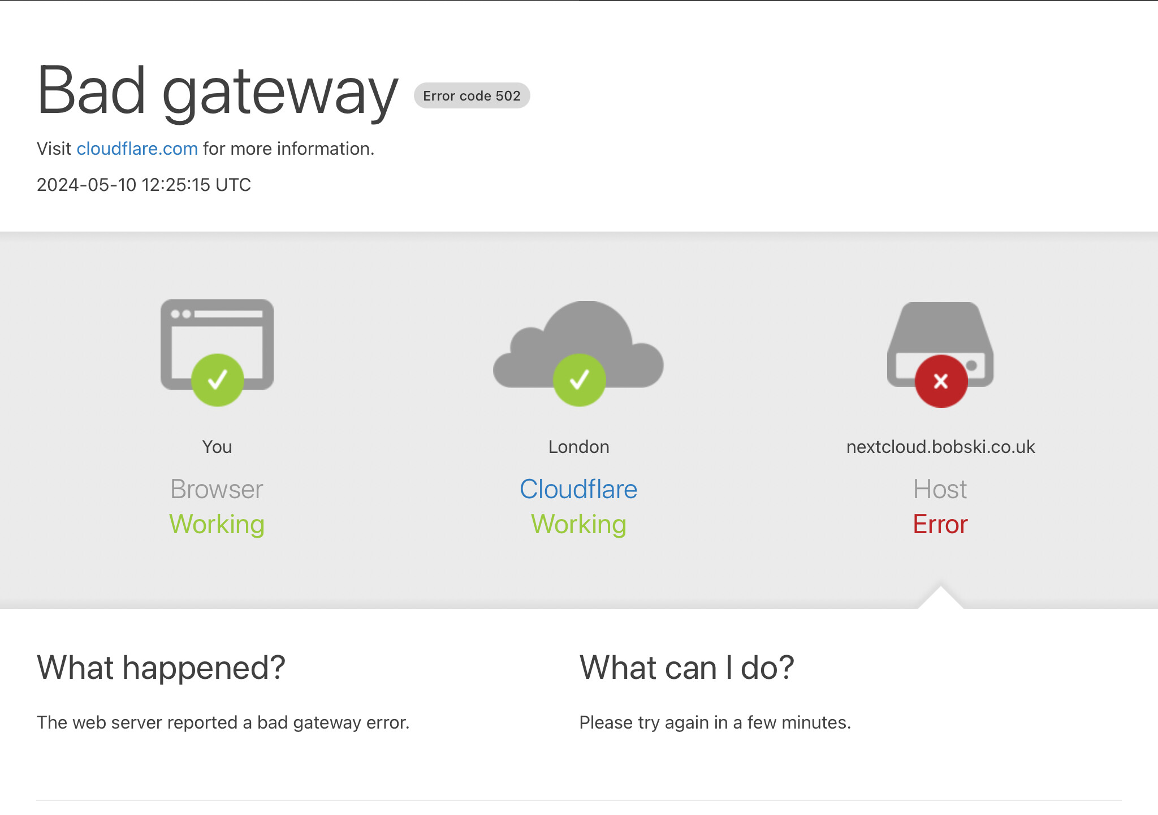
Task: Open the cloudflare.com link
Action: point(137,149)
